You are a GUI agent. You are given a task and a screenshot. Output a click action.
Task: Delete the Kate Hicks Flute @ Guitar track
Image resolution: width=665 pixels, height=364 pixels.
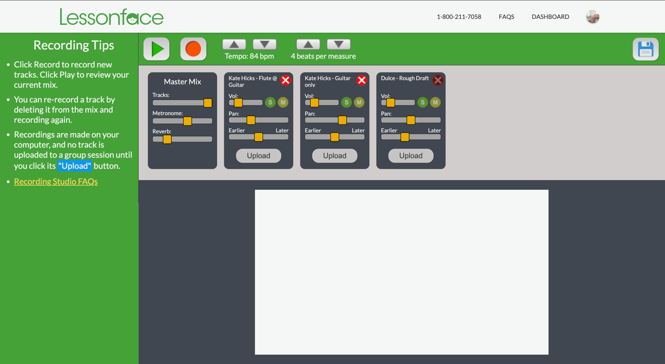285,80
